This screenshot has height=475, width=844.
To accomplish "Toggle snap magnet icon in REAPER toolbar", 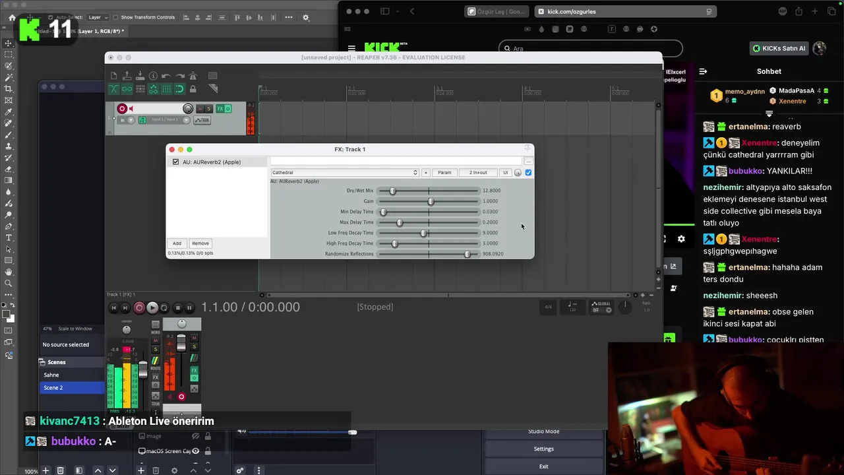I will pos(180,89).
